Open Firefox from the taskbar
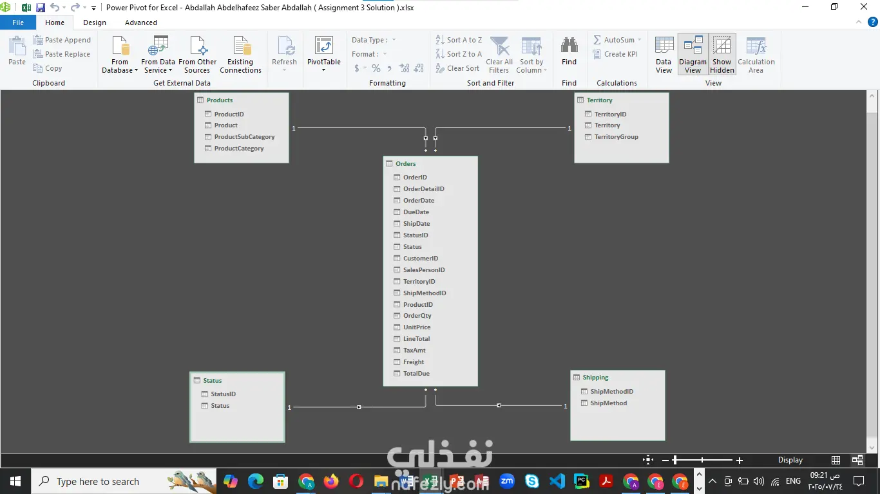 point(331,481)
